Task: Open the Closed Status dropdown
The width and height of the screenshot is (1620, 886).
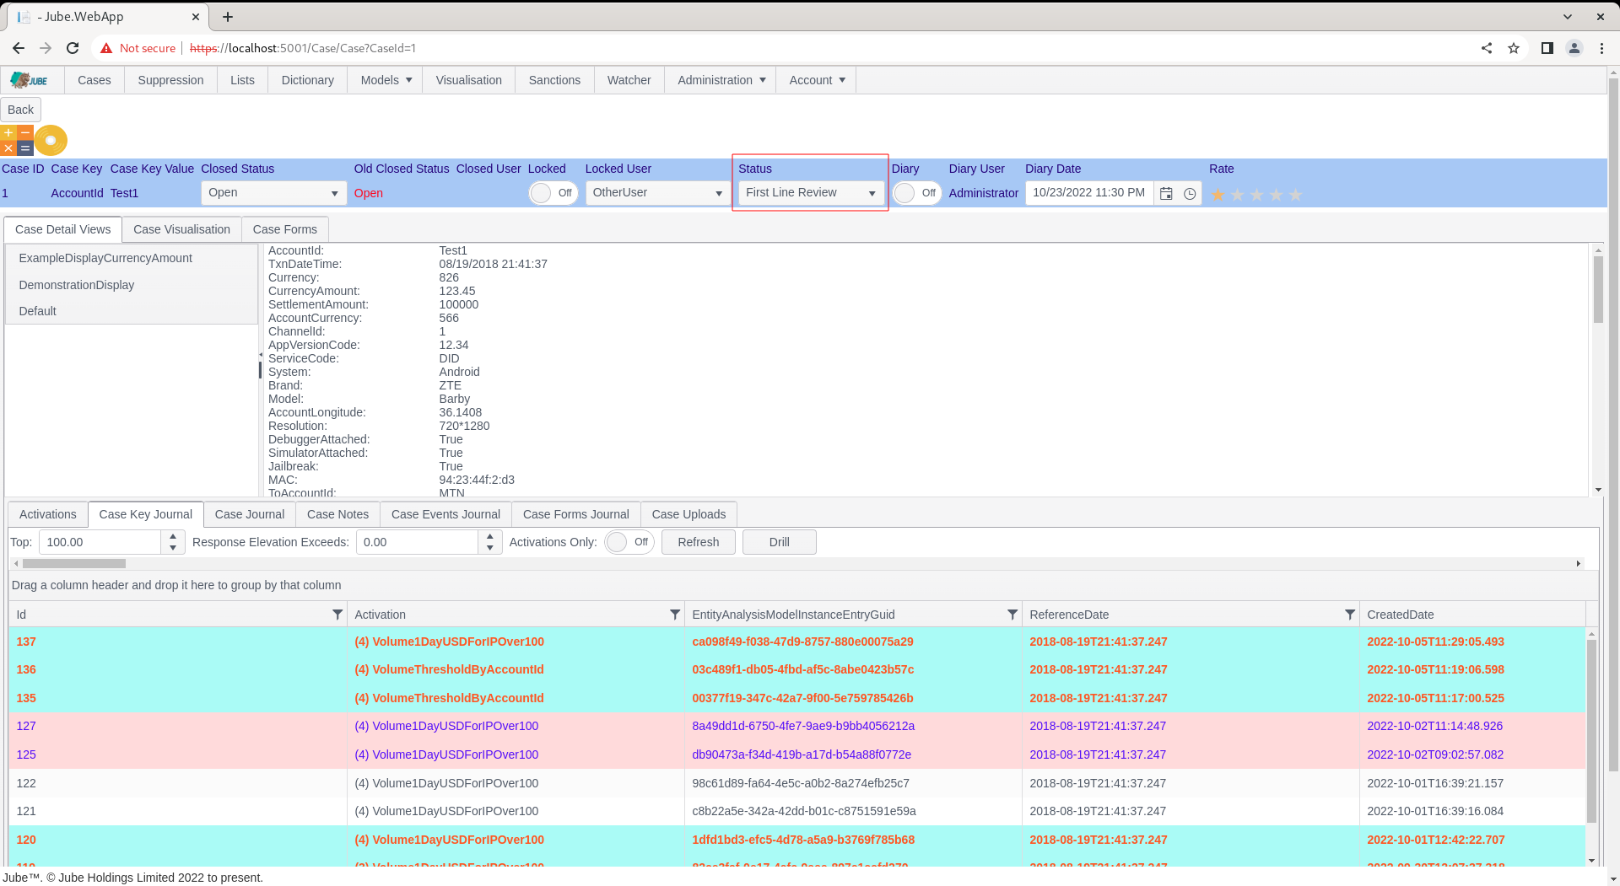Action: point(274,193)
